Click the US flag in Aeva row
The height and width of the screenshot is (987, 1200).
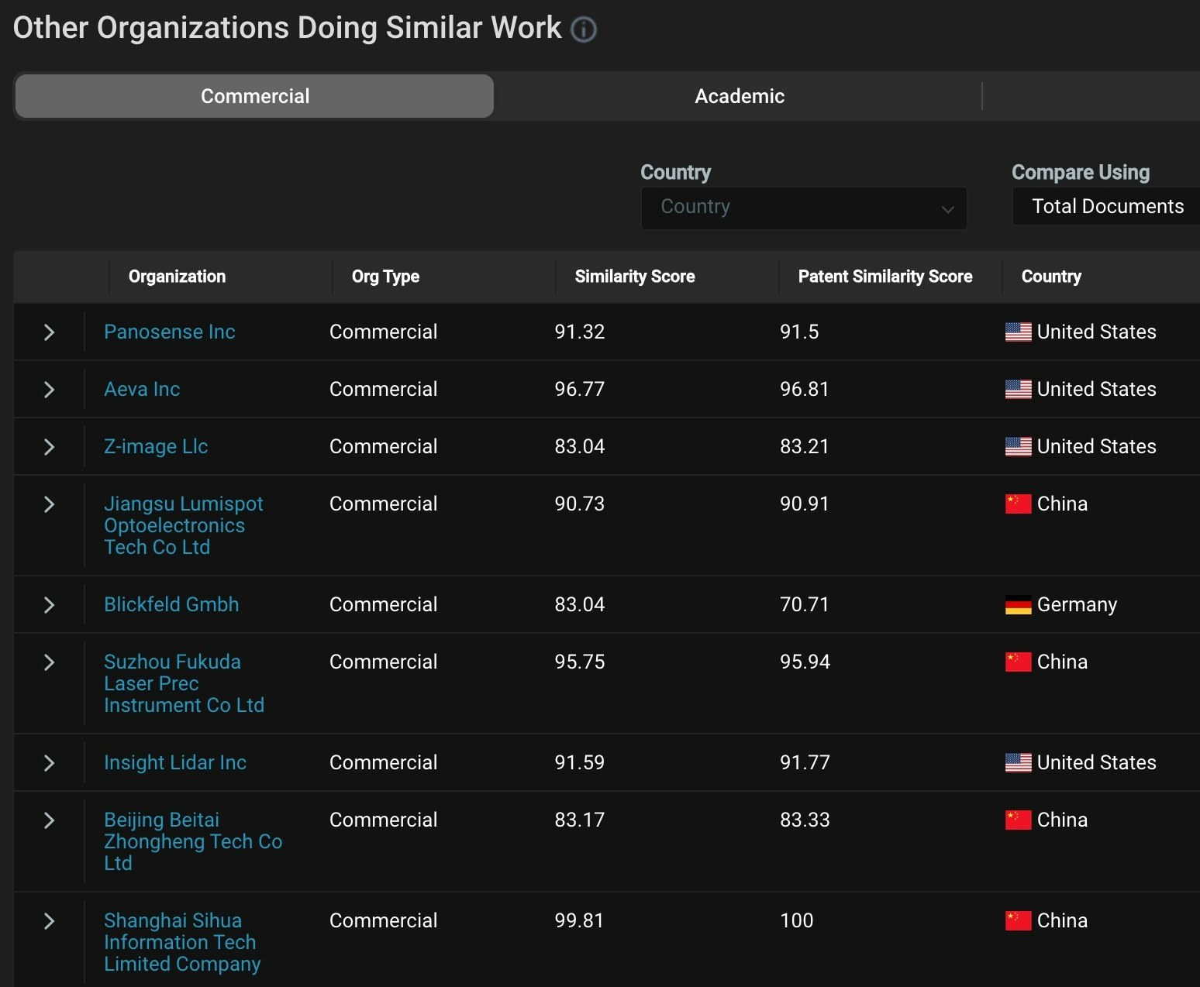[1018, 389]
